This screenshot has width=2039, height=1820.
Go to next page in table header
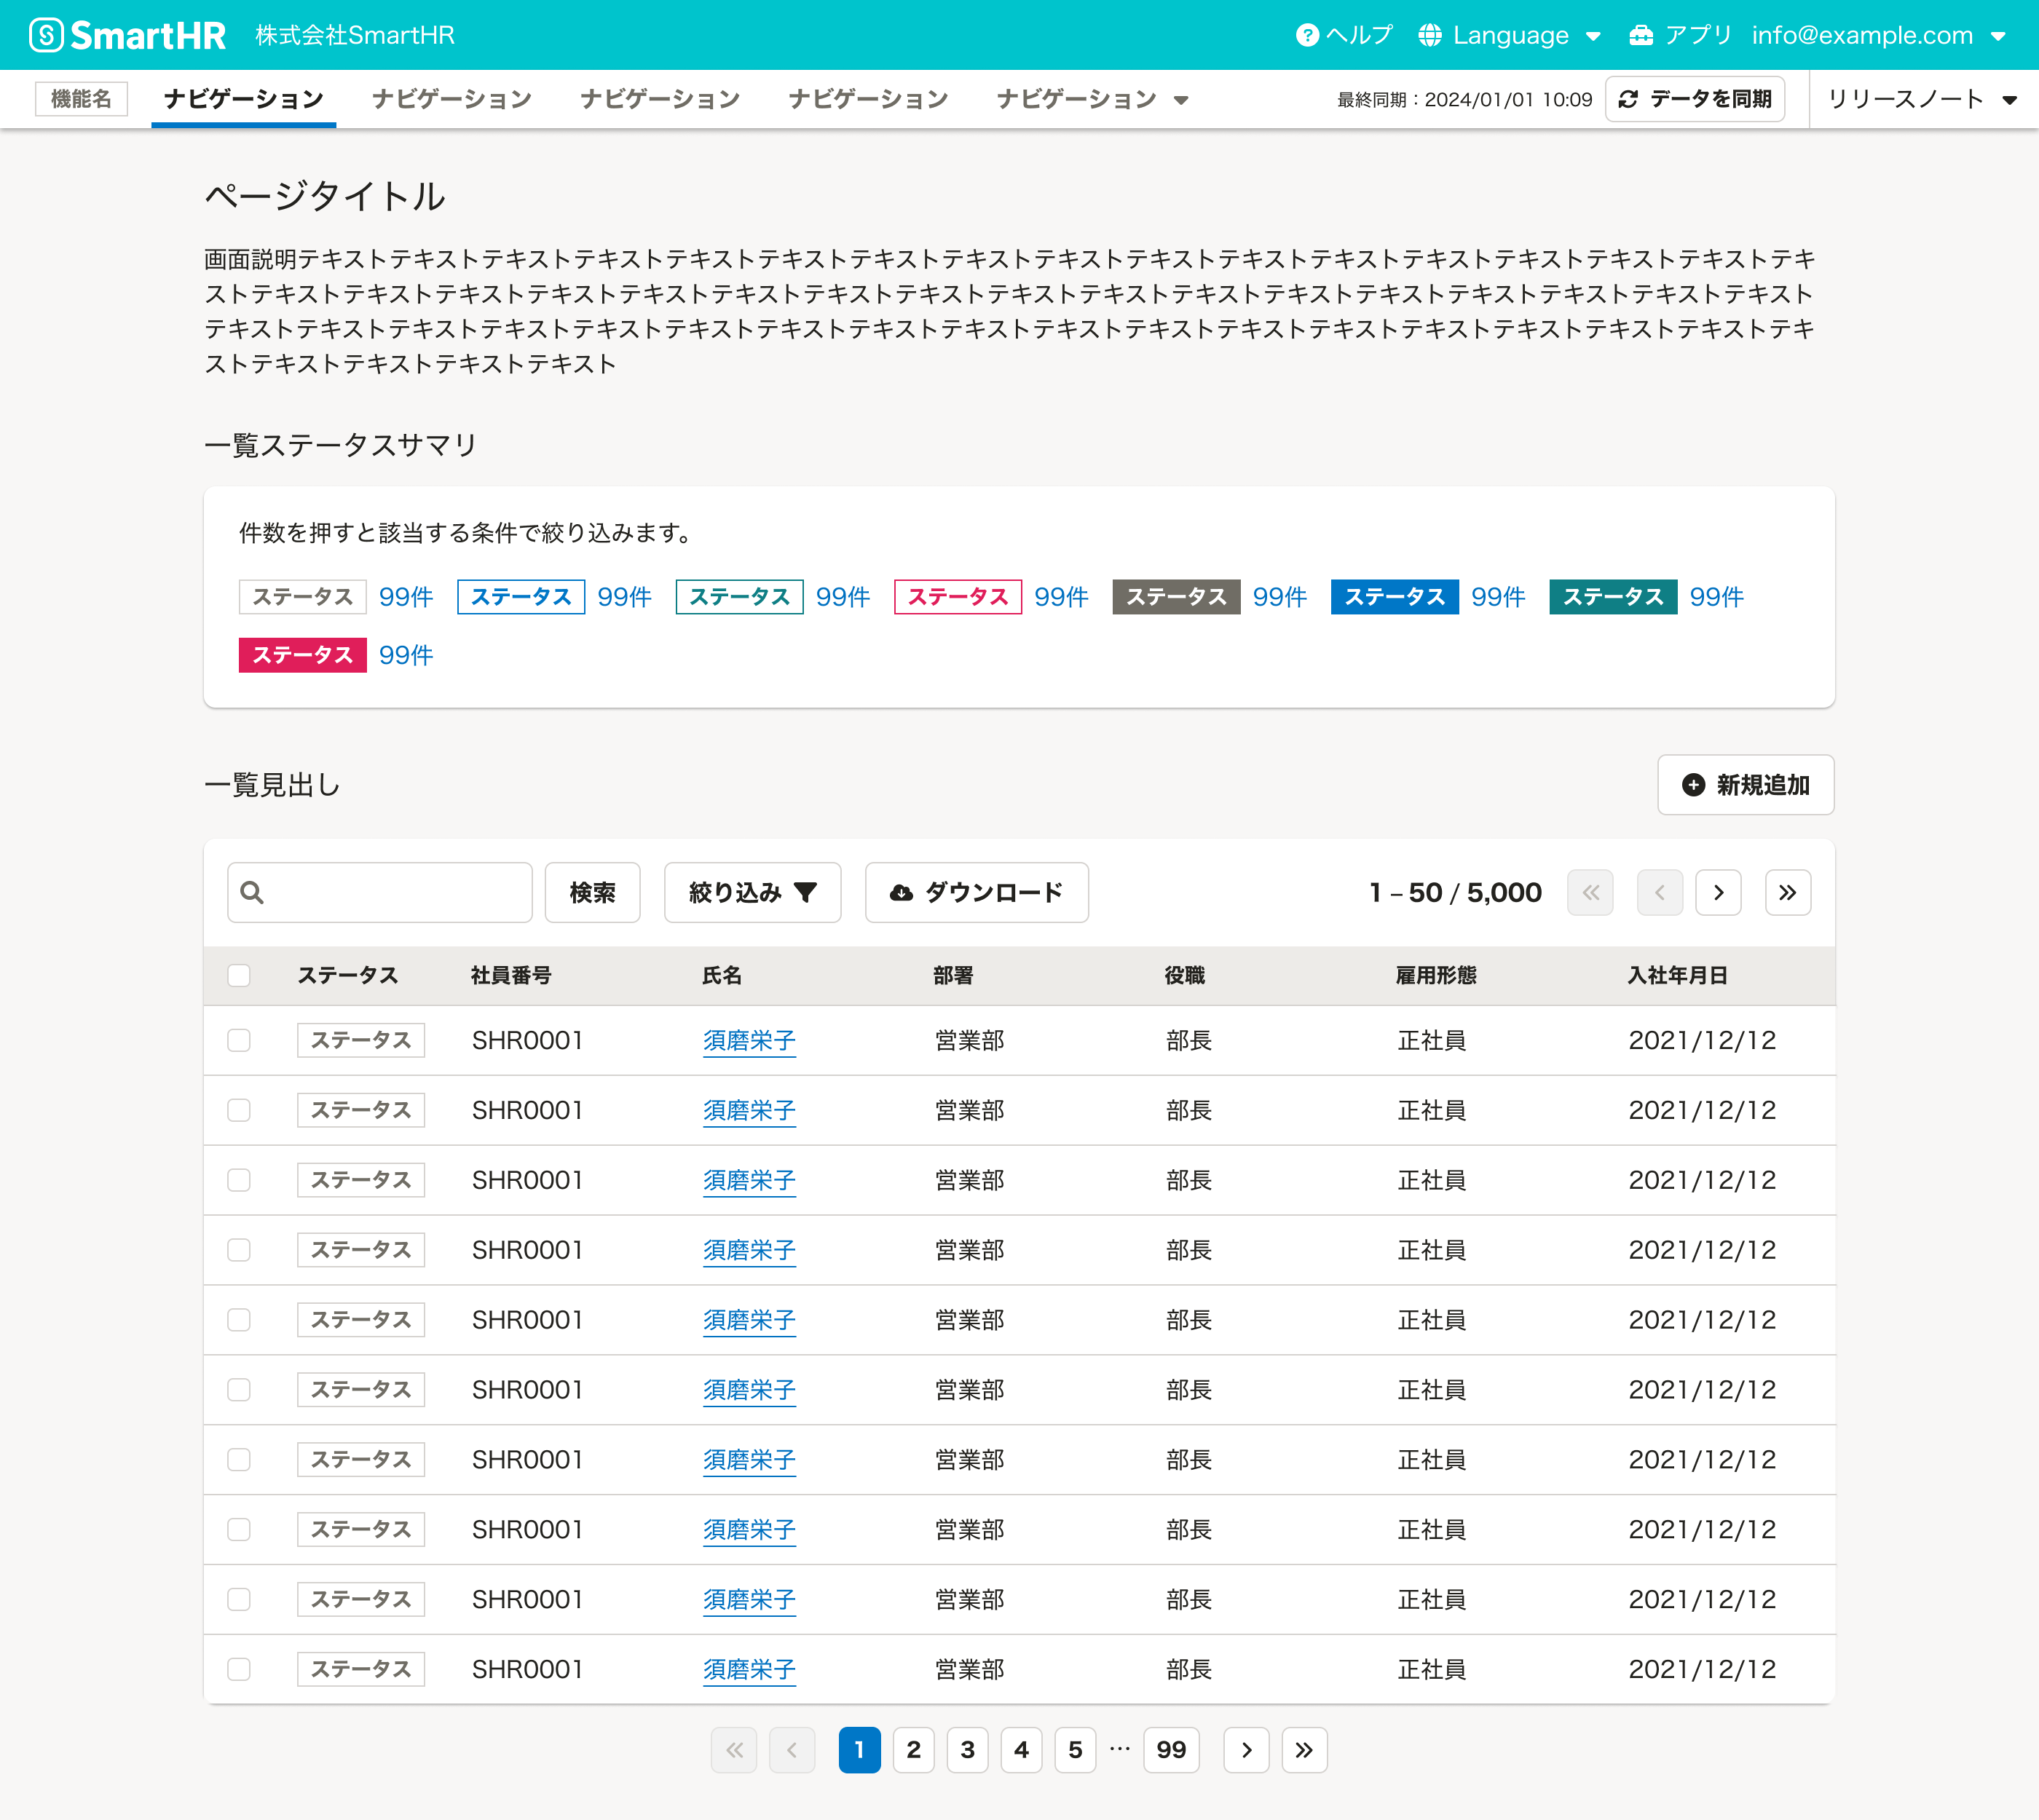(1718, 892)
